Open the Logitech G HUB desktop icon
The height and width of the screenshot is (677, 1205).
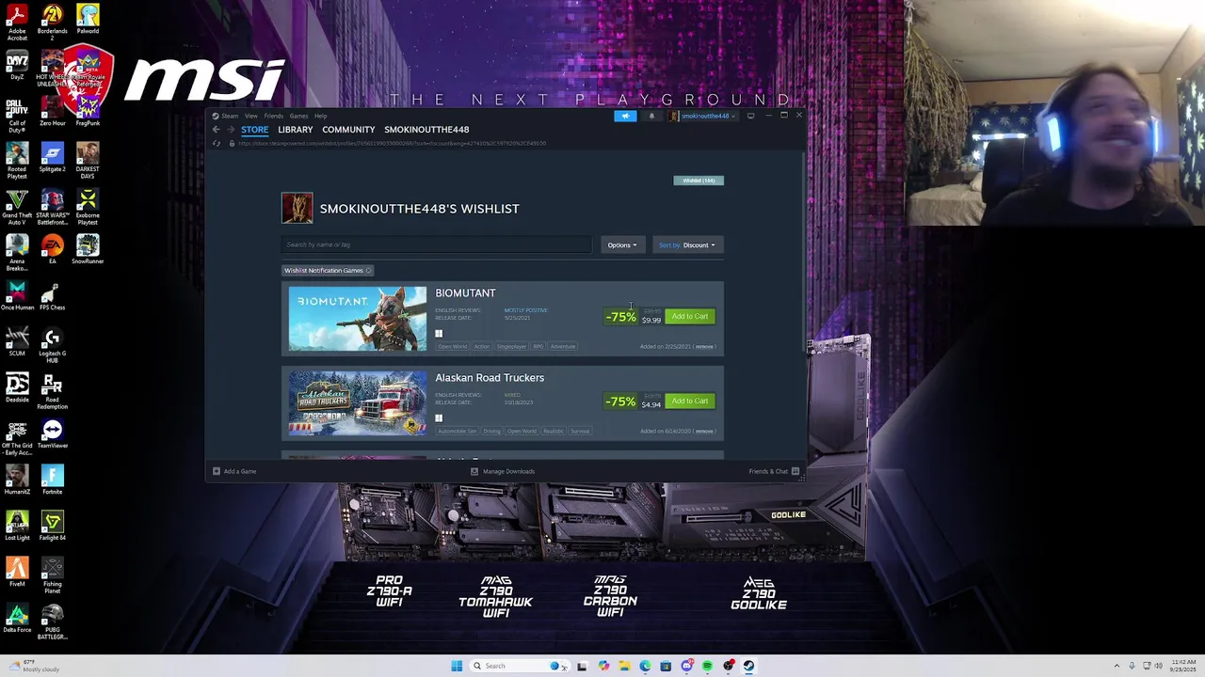[x=52, y=345]
